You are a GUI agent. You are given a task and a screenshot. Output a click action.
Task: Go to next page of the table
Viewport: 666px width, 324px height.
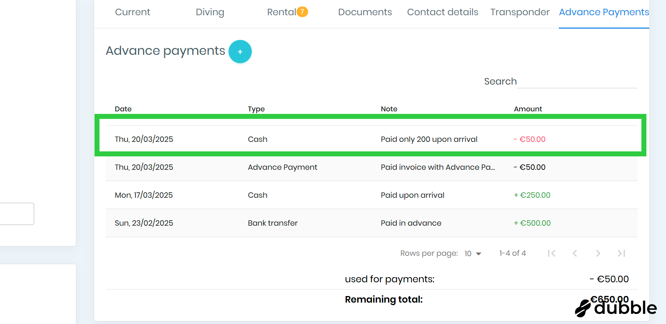(598, 253)
